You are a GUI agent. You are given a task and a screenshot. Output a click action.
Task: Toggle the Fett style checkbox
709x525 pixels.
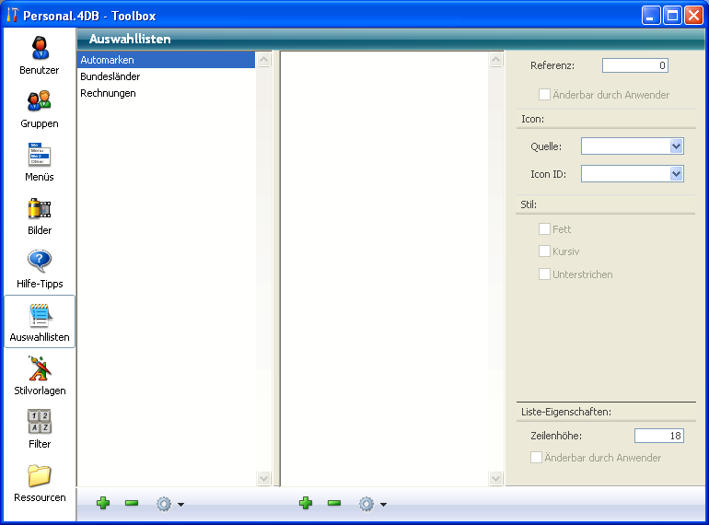(545, 229)
